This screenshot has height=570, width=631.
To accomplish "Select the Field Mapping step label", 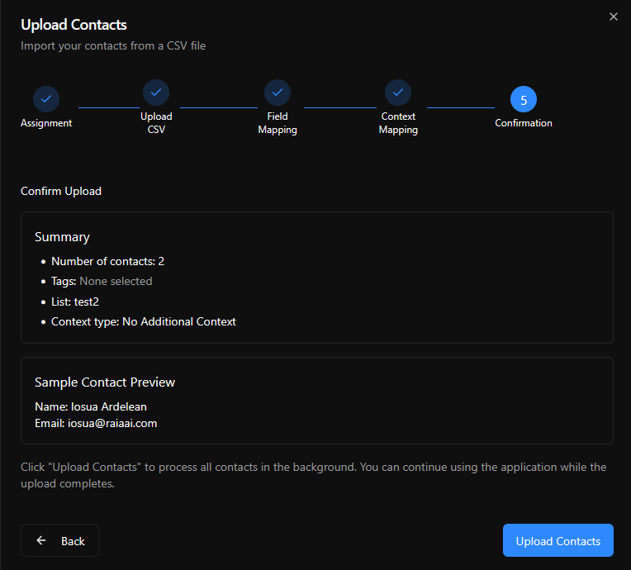I will click(278, 123).
